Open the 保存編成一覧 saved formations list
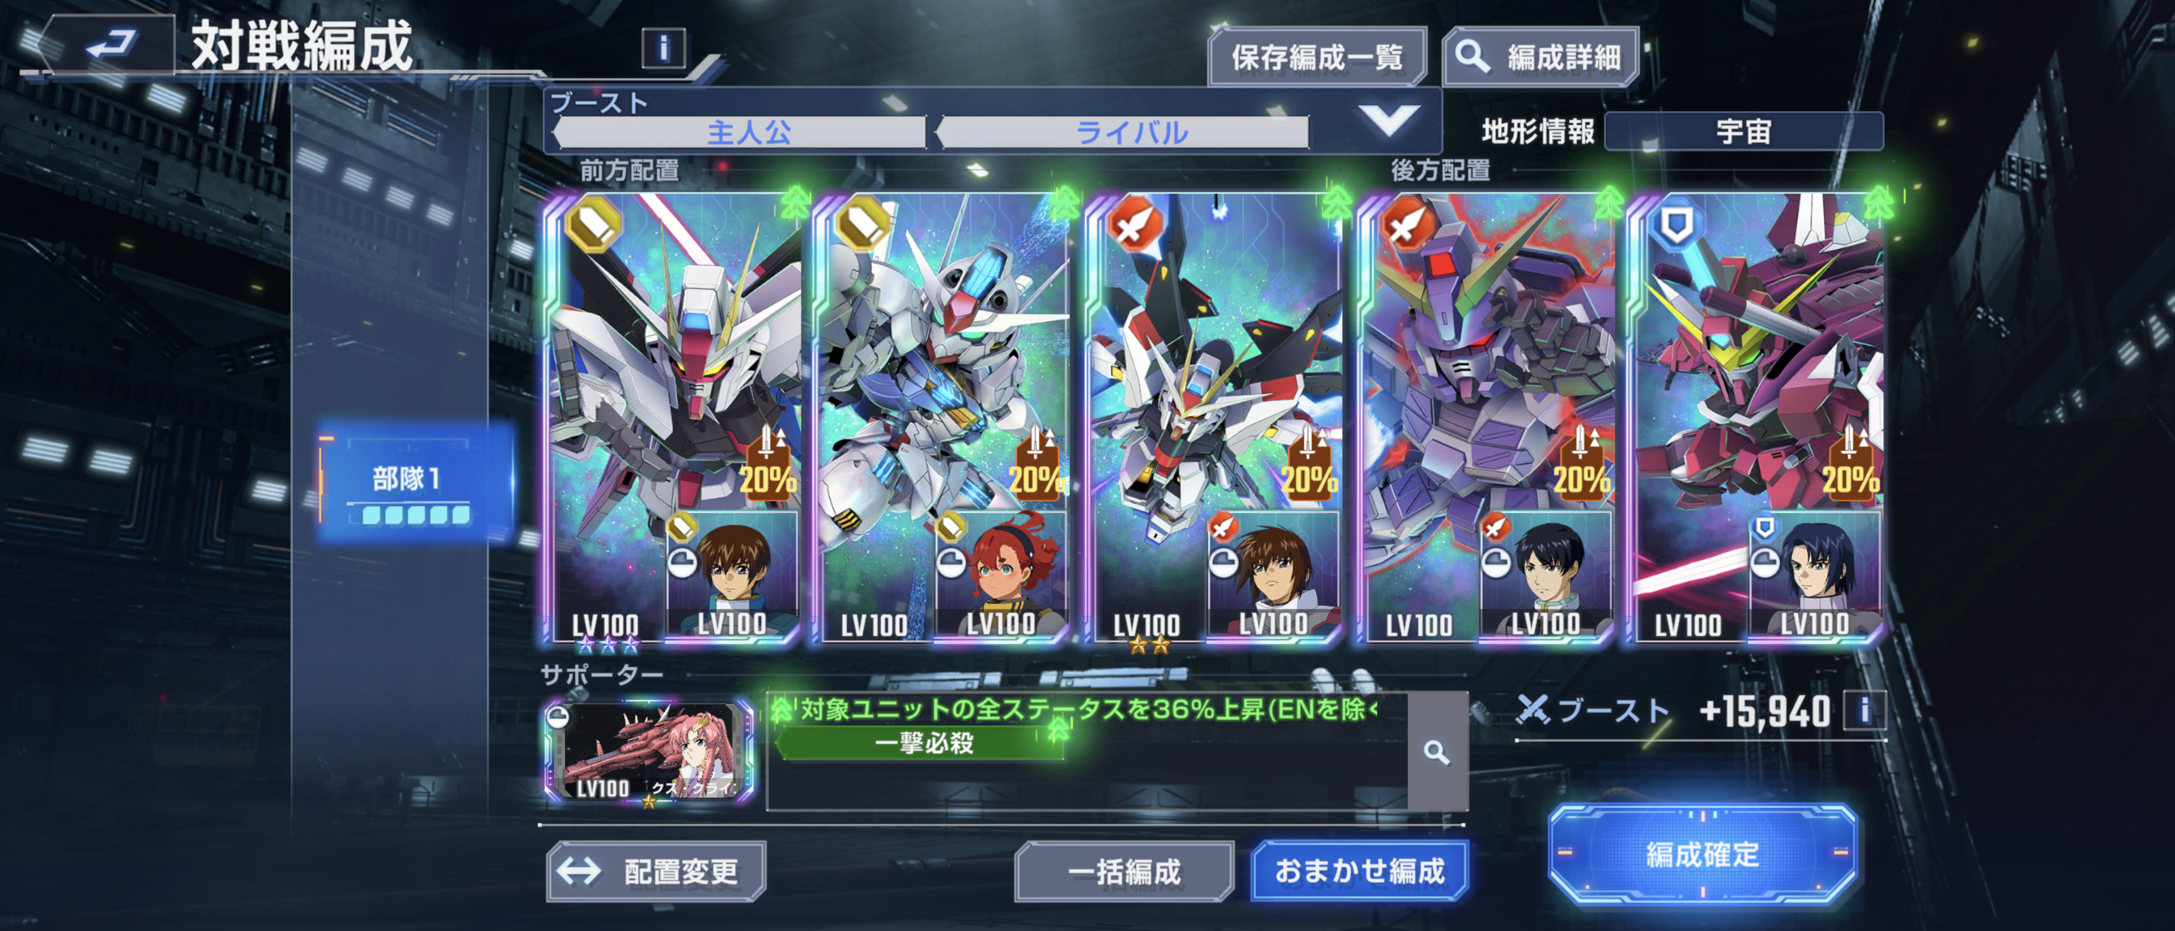This screenshot has height=931, width=2175. click(1317, 57)
